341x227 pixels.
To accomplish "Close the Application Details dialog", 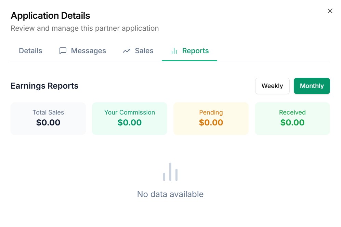I will coord(330,11).
